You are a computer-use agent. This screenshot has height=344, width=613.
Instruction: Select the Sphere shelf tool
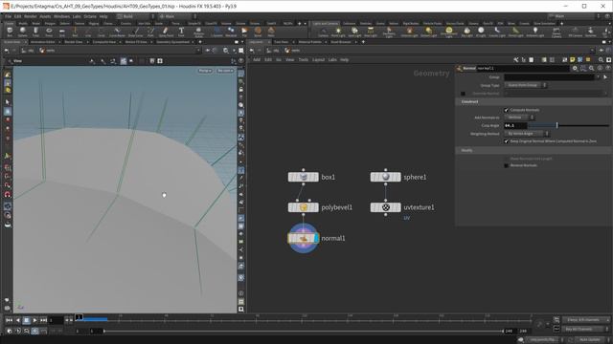(23, 32)
